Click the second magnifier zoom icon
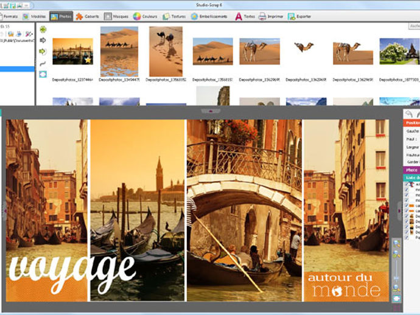Viewport: 420px width, 315px height. point(396,254)
